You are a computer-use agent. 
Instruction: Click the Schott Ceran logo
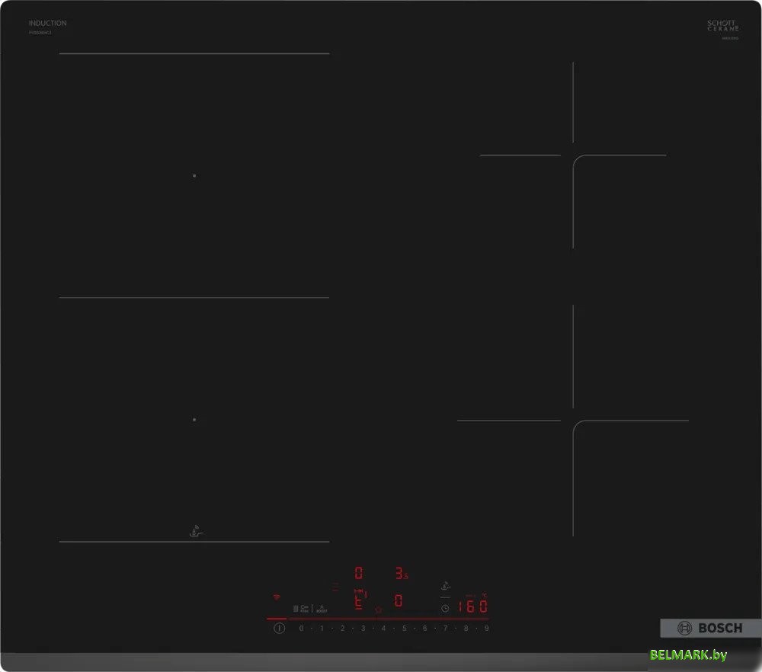pos(722,25)
